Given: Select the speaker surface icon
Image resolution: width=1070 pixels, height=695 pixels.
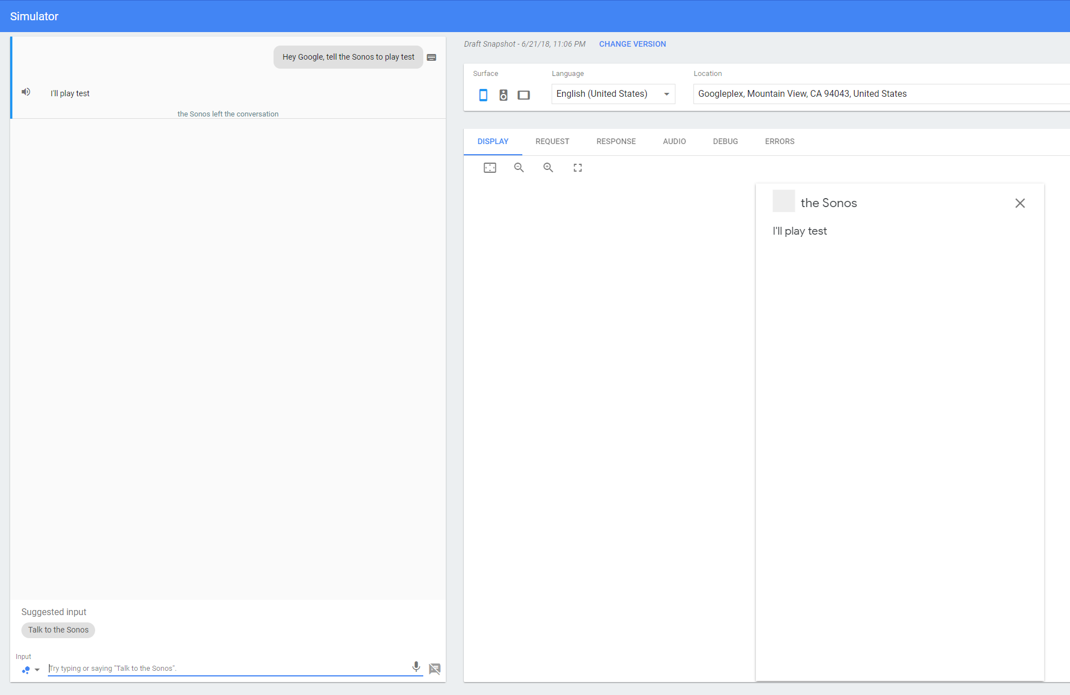Looking at the screenshot, I should [503, 95].
